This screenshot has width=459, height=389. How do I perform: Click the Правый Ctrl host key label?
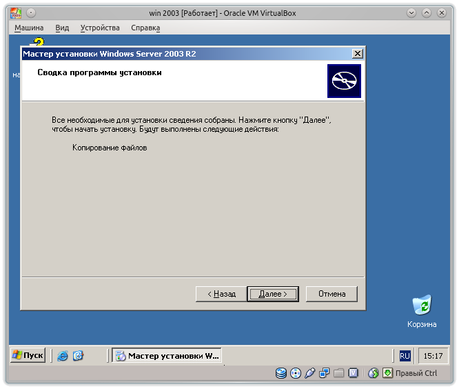point(416,373)
